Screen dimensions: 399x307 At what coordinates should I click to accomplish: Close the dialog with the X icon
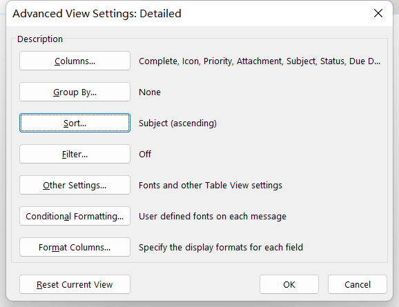tap(378, 13)
